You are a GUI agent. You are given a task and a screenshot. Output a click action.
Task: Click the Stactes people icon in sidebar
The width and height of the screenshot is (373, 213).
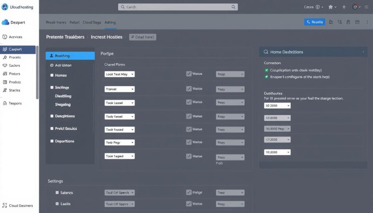click(x=5, y=90)
